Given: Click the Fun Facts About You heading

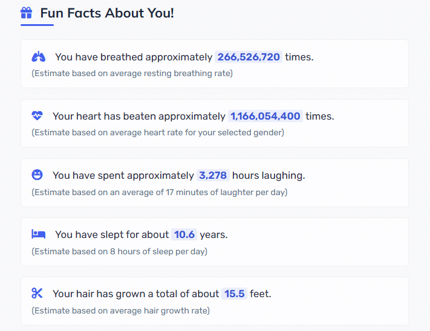Looking at the screenshot, I should (107, 13).
